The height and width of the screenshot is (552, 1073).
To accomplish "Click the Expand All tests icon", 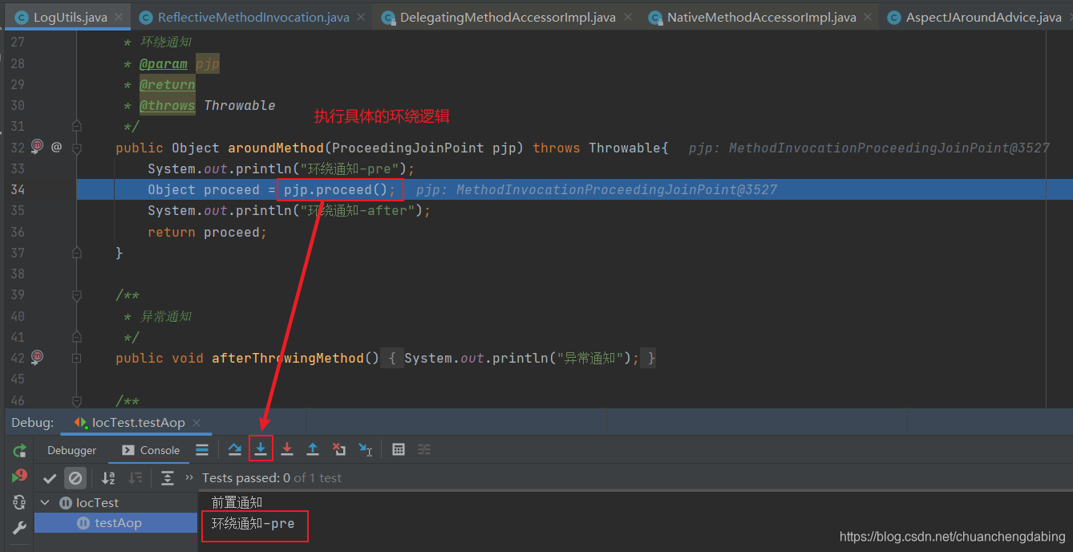I will coord(167,478).
